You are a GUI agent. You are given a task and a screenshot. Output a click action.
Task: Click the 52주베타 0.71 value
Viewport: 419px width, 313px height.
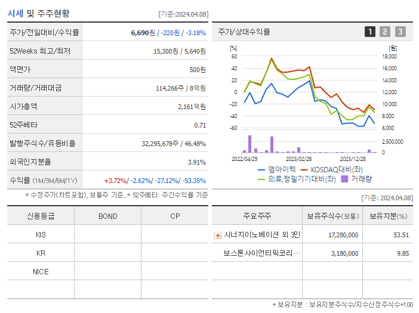[200, 125]
